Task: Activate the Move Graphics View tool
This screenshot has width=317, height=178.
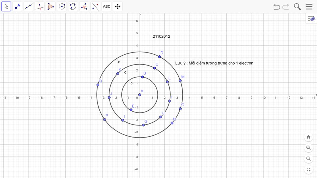Action: (118, 6)
